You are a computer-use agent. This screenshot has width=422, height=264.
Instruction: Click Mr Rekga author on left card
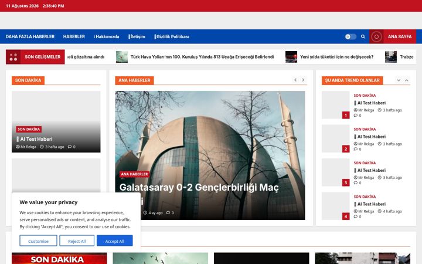click(26, 147)
